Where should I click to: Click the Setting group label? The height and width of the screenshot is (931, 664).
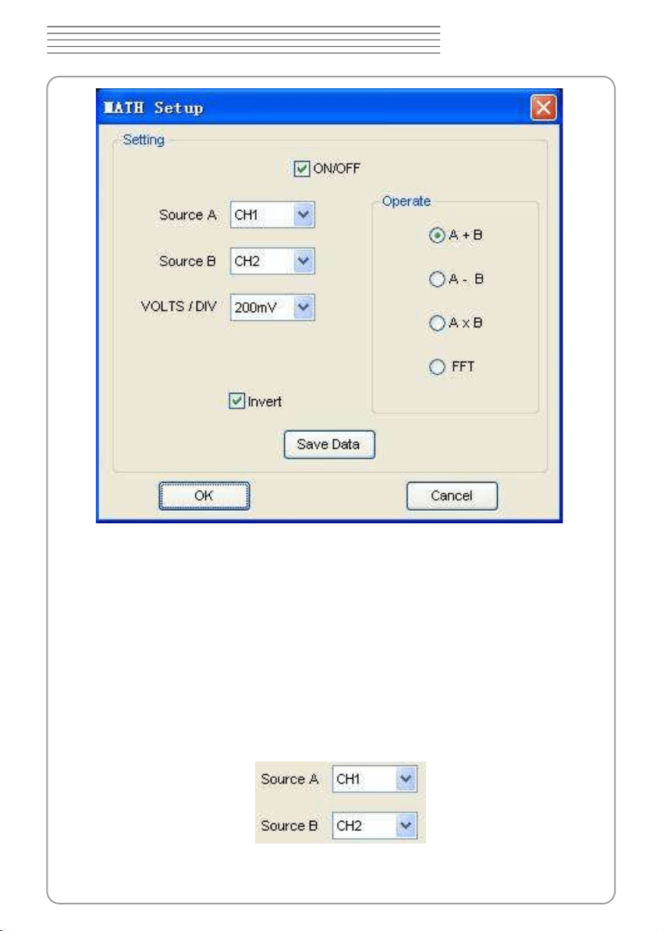[143, 140]
